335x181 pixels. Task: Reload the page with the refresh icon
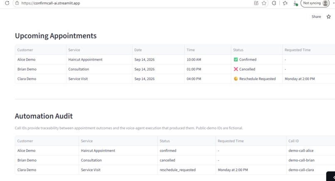[7, 3]
